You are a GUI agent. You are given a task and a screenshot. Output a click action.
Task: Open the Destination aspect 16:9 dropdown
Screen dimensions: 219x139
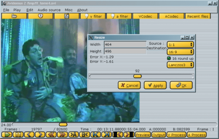pyautogui.click(x=180, y=52)
